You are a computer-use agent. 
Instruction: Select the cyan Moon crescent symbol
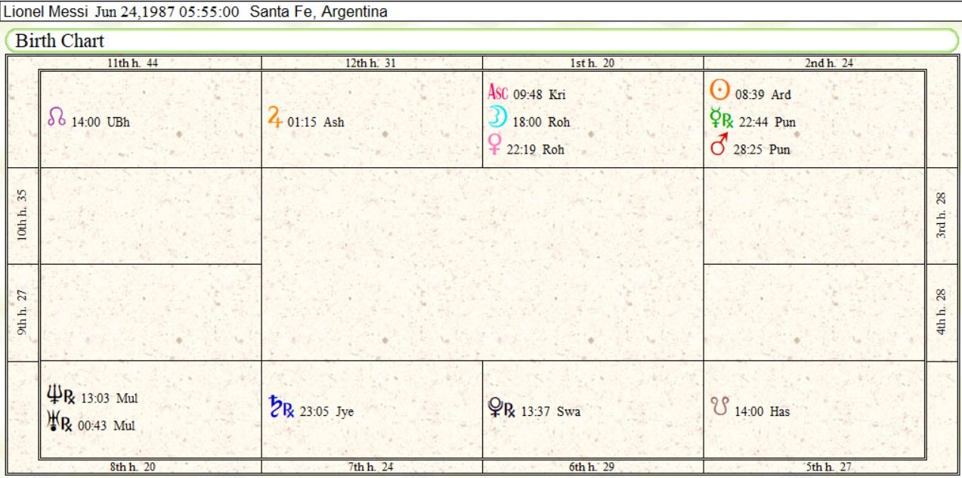click(497, 119)
